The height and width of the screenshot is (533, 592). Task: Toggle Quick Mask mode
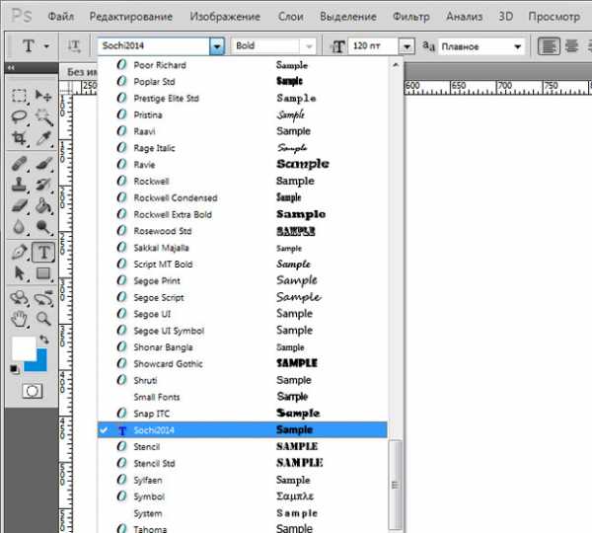(32, 391)
